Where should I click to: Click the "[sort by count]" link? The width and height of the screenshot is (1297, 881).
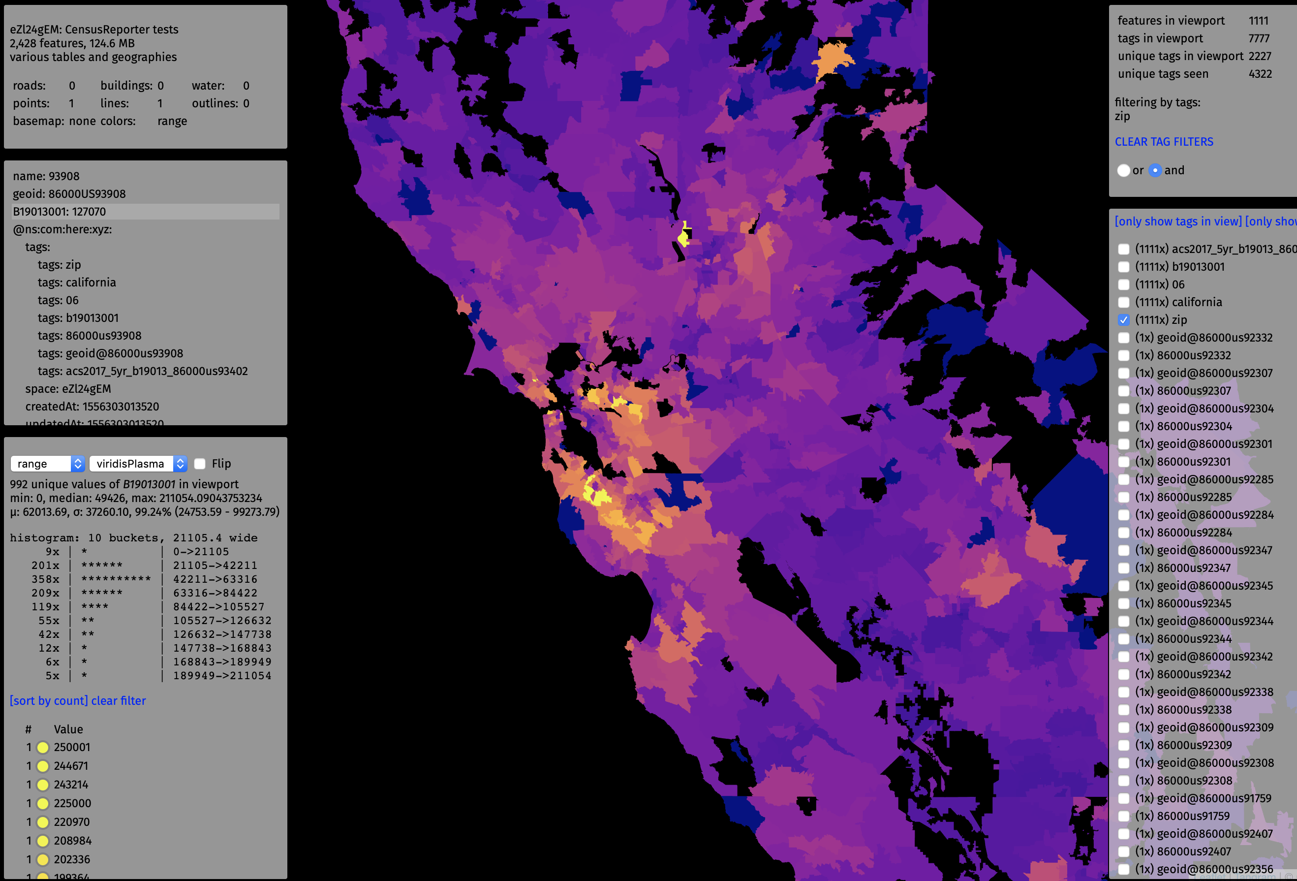click(49, 701)
